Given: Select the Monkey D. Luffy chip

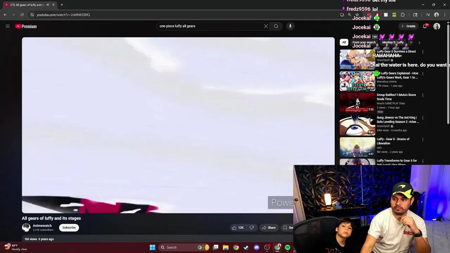Looking at the screenshot, I should (x=393, y=43).
